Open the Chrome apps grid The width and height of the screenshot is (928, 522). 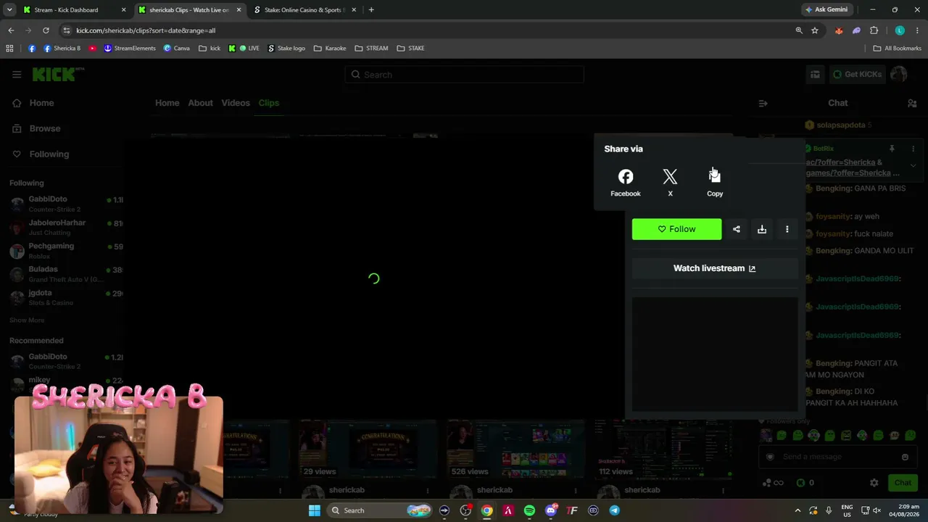coord(9,49)
